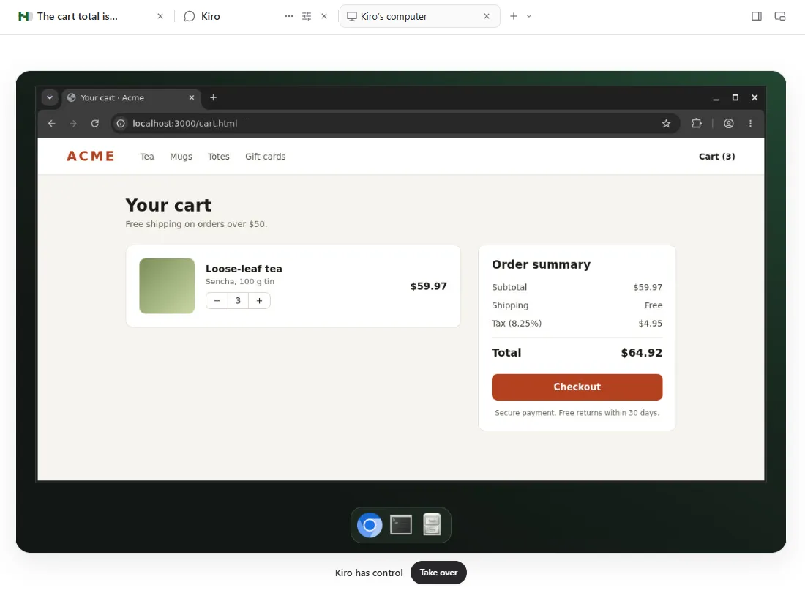This screenshot has height=596, width=805.
Task: Decrease Loose-leaf tea quantity
Action: pos(217,301)
